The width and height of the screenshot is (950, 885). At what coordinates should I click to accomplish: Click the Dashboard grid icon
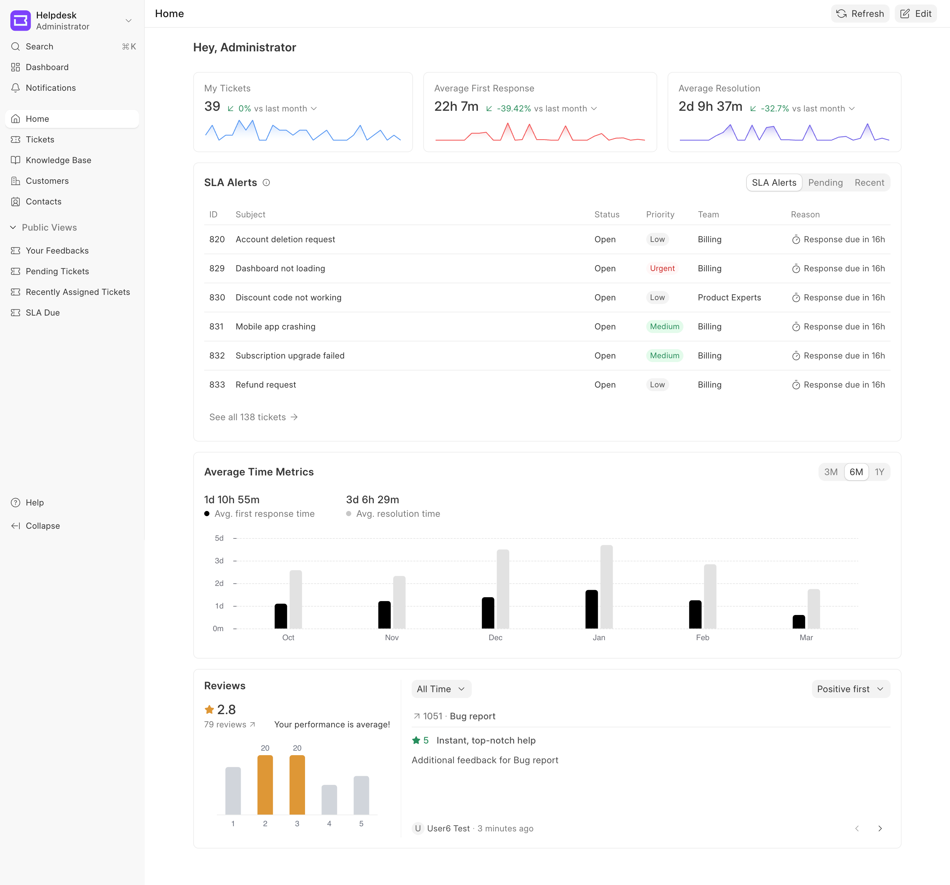(16, 67)
